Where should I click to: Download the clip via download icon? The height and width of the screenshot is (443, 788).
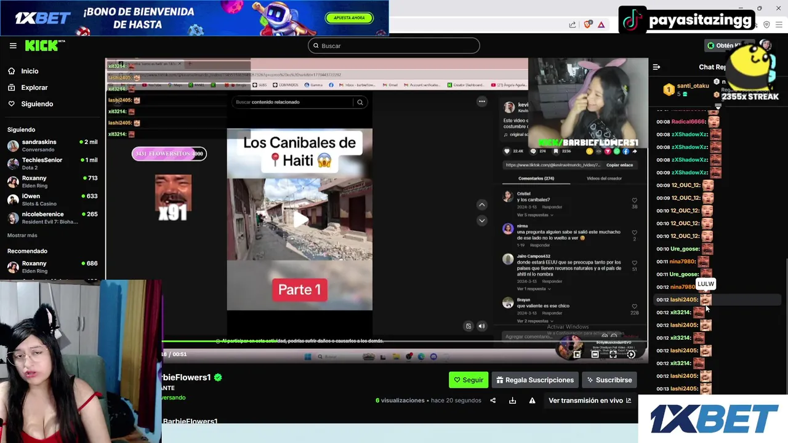tap(512, 401)
